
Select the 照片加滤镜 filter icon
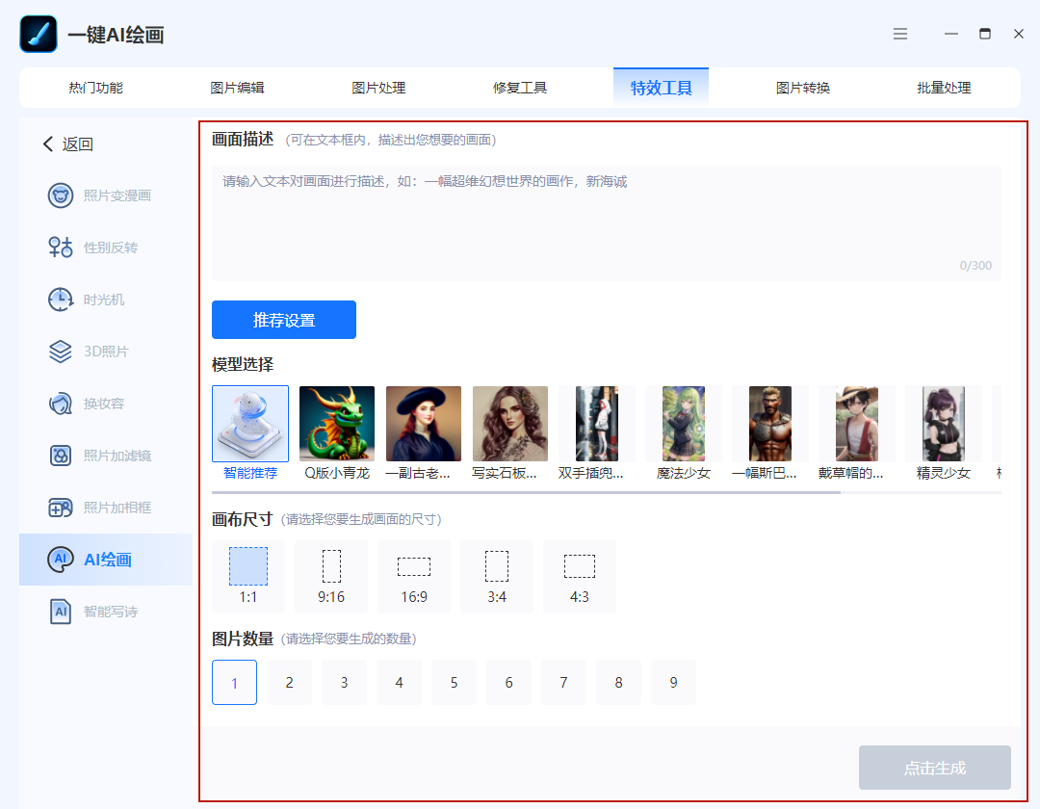coord(61,456)
